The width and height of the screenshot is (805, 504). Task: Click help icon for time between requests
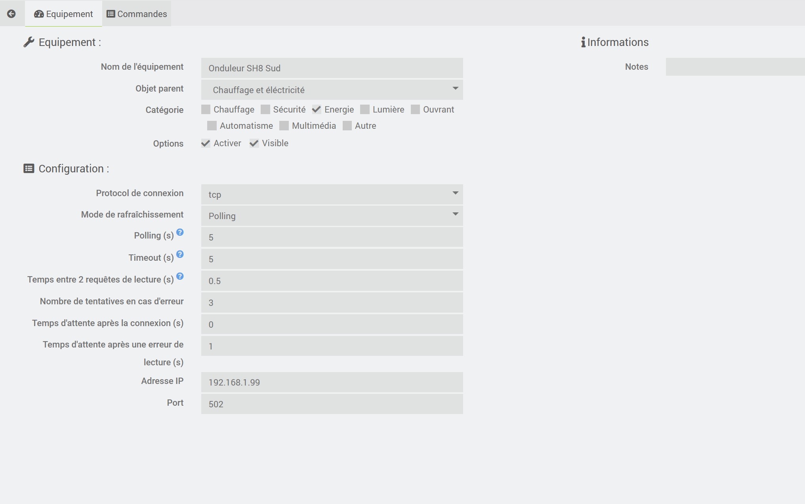(x=180, y=276)
